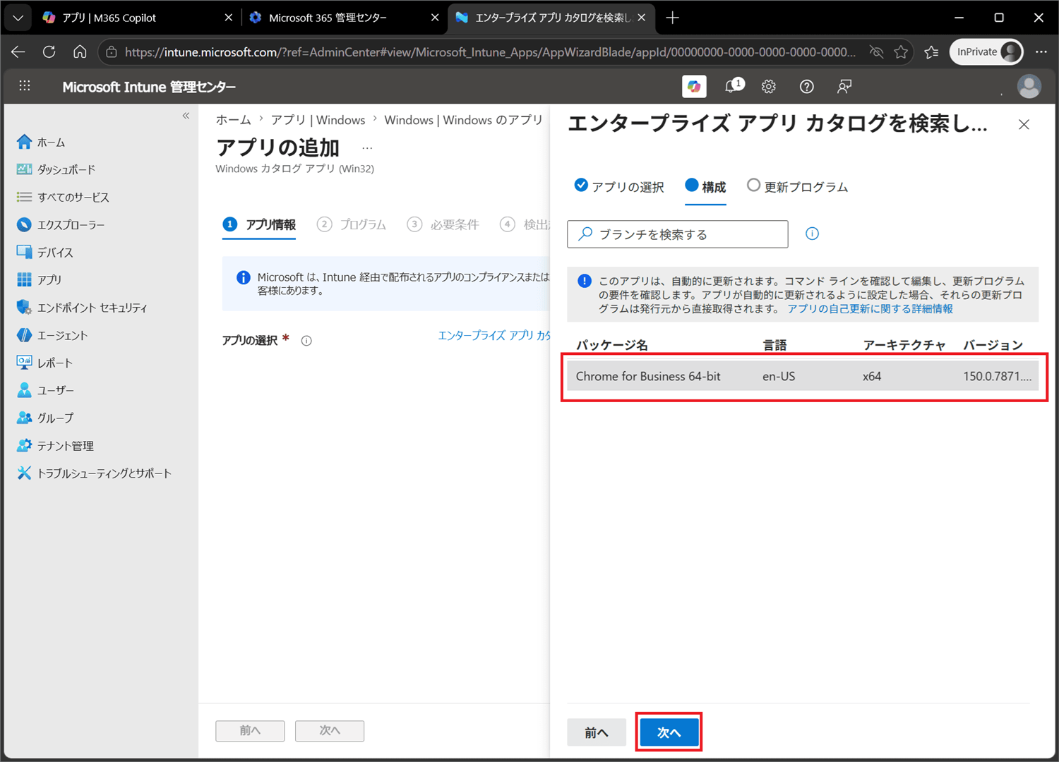This screenshot has height=762, width=1059.
Task: Open グループ in the sidebar
Action: tap(44, 418)
